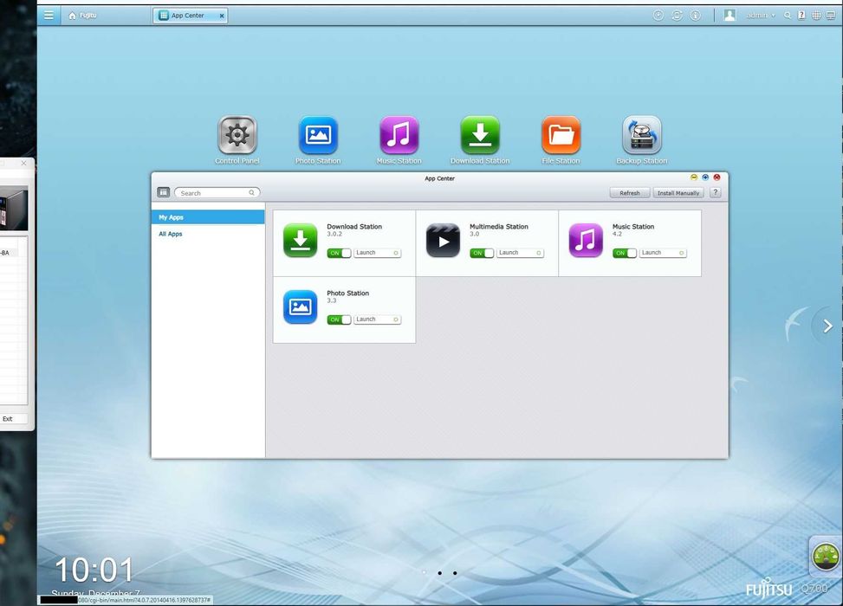This screenshot has height=606, width=843.
Task: Toggle Music Station ON switch
Action: click(624, 253)
